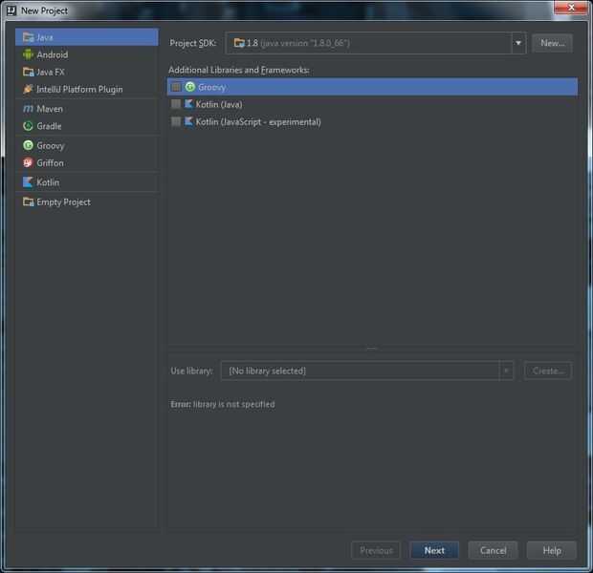Viewport: 593px width, 573px height.
Task: Click the '[No library selected]' combo box
Action: click(x=367, y=371)
